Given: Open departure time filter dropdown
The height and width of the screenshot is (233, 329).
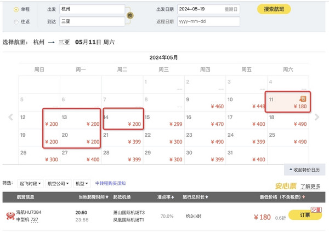Looking at the screenshot, I should point(30,184).
